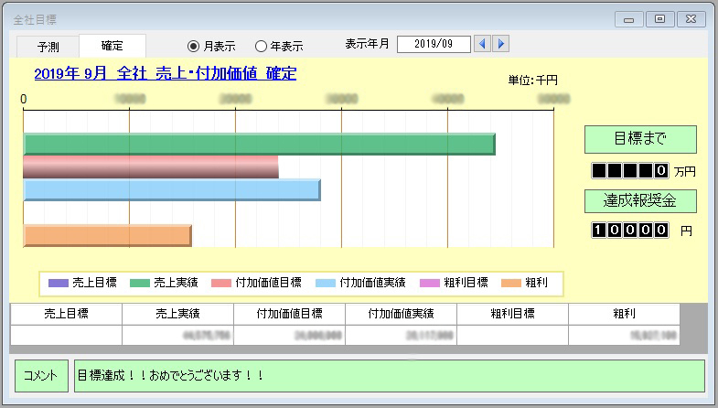The image size is (718, 408).
Task: Switch to the 確定 tab
Action: point(113,46)
